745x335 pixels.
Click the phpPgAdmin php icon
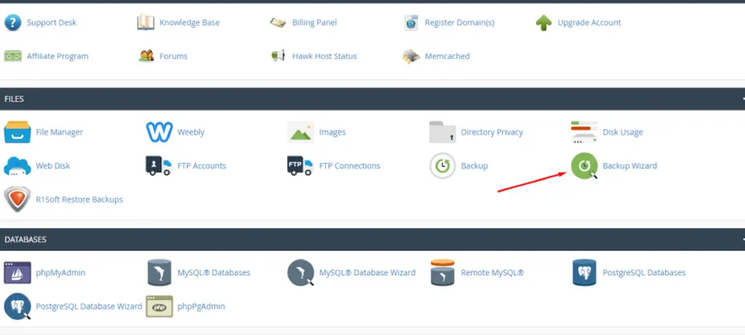coord(159,306)
